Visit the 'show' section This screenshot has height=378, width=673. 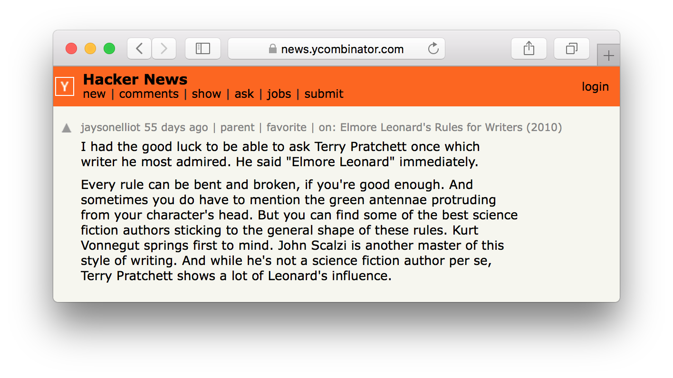[206, 94]
